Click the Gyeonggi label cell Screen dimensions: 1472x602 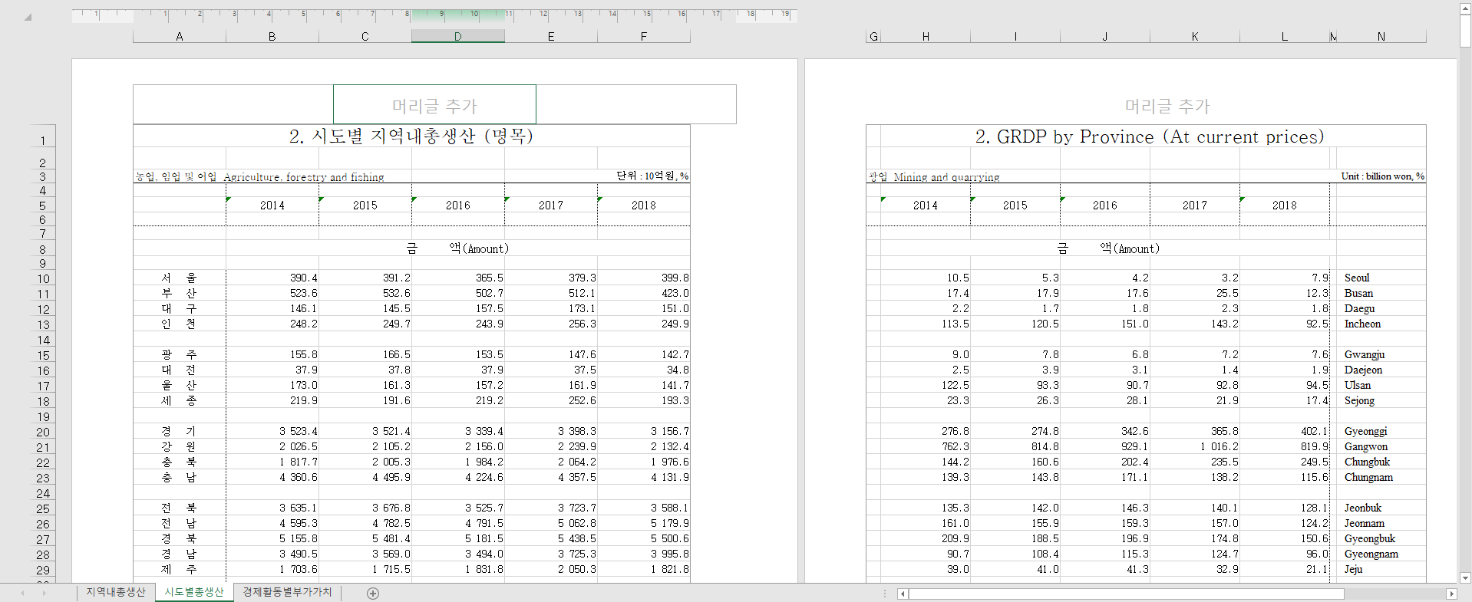pos(1381,431)
